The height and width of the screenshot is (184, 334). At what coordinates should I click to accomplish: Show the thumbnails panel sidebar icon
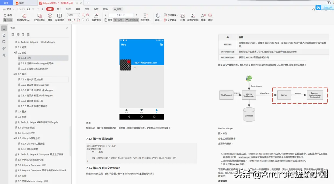pos(4,35)
